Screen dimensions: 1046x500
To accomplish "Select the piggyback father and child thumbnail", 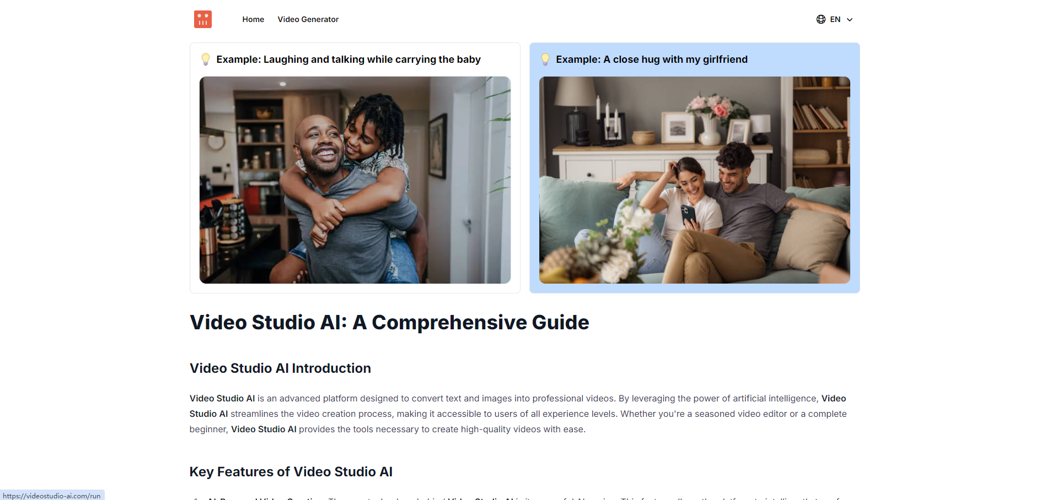I will (x=355, y=180).
